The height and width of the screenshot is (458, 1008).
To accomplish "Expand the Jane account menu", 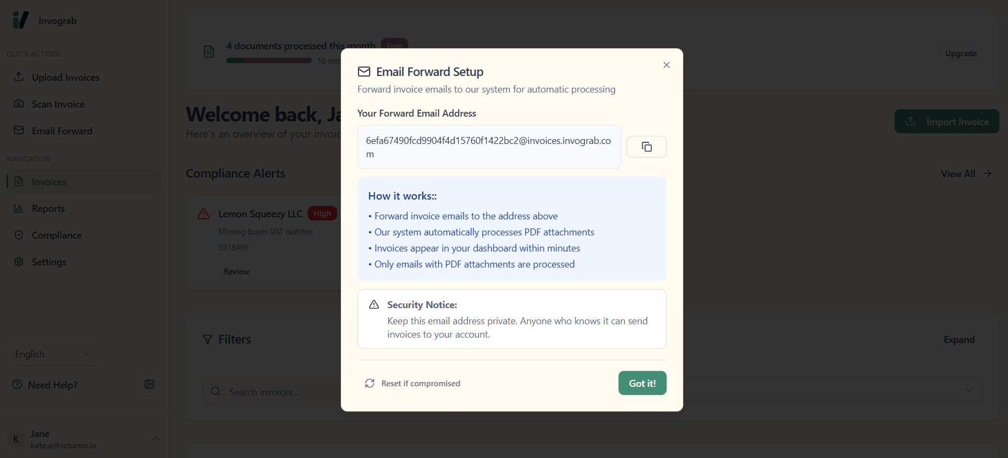I will (x=155, y=439).
